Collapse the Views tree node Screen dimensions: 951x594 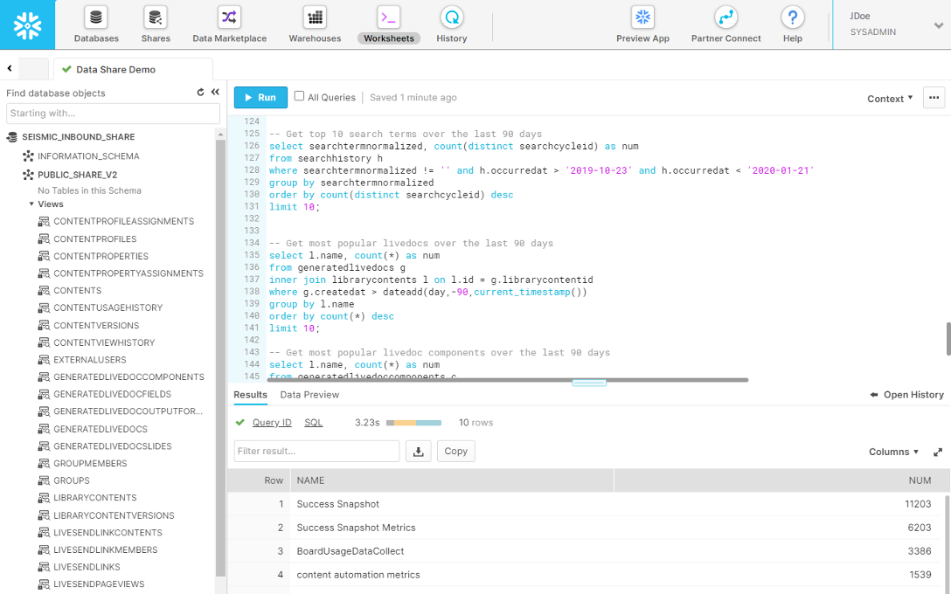point(32,204)
